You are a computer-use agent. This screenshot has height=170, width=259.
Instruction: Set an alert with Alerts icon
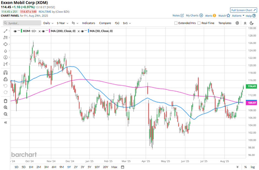(x=214, y=16)
